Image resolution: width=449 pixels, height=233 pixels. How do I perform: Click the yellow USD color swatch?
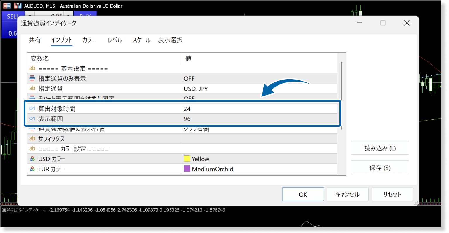pyautogui.click(x=187, y=159)
